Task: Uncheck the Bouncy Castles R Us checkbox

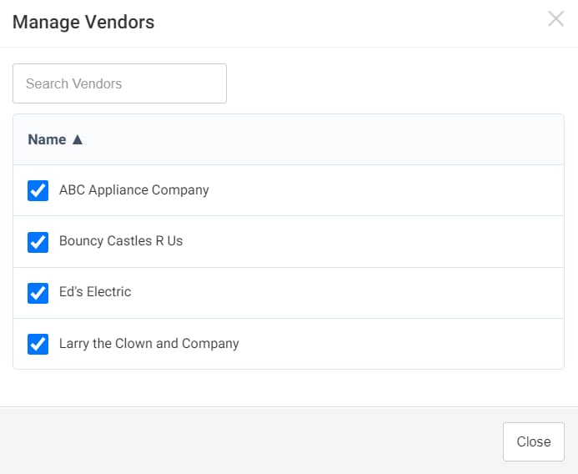Action: 38,242
